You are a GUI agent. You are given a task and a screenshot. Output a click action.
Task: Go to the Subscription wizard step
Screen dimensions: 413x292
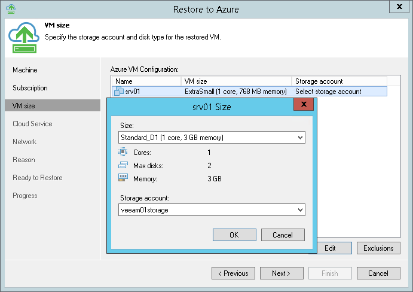tap(30, 88)
